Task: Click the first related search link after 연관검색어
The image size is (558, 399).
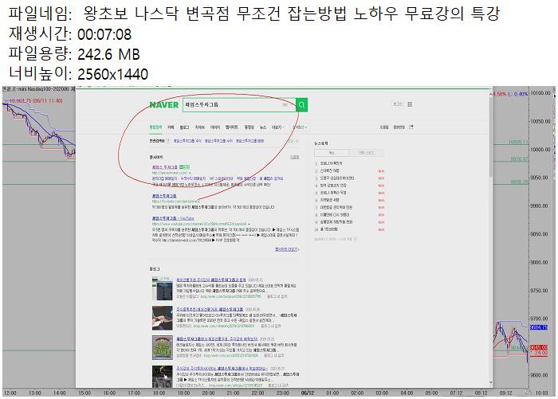Action: coord(187,141)
